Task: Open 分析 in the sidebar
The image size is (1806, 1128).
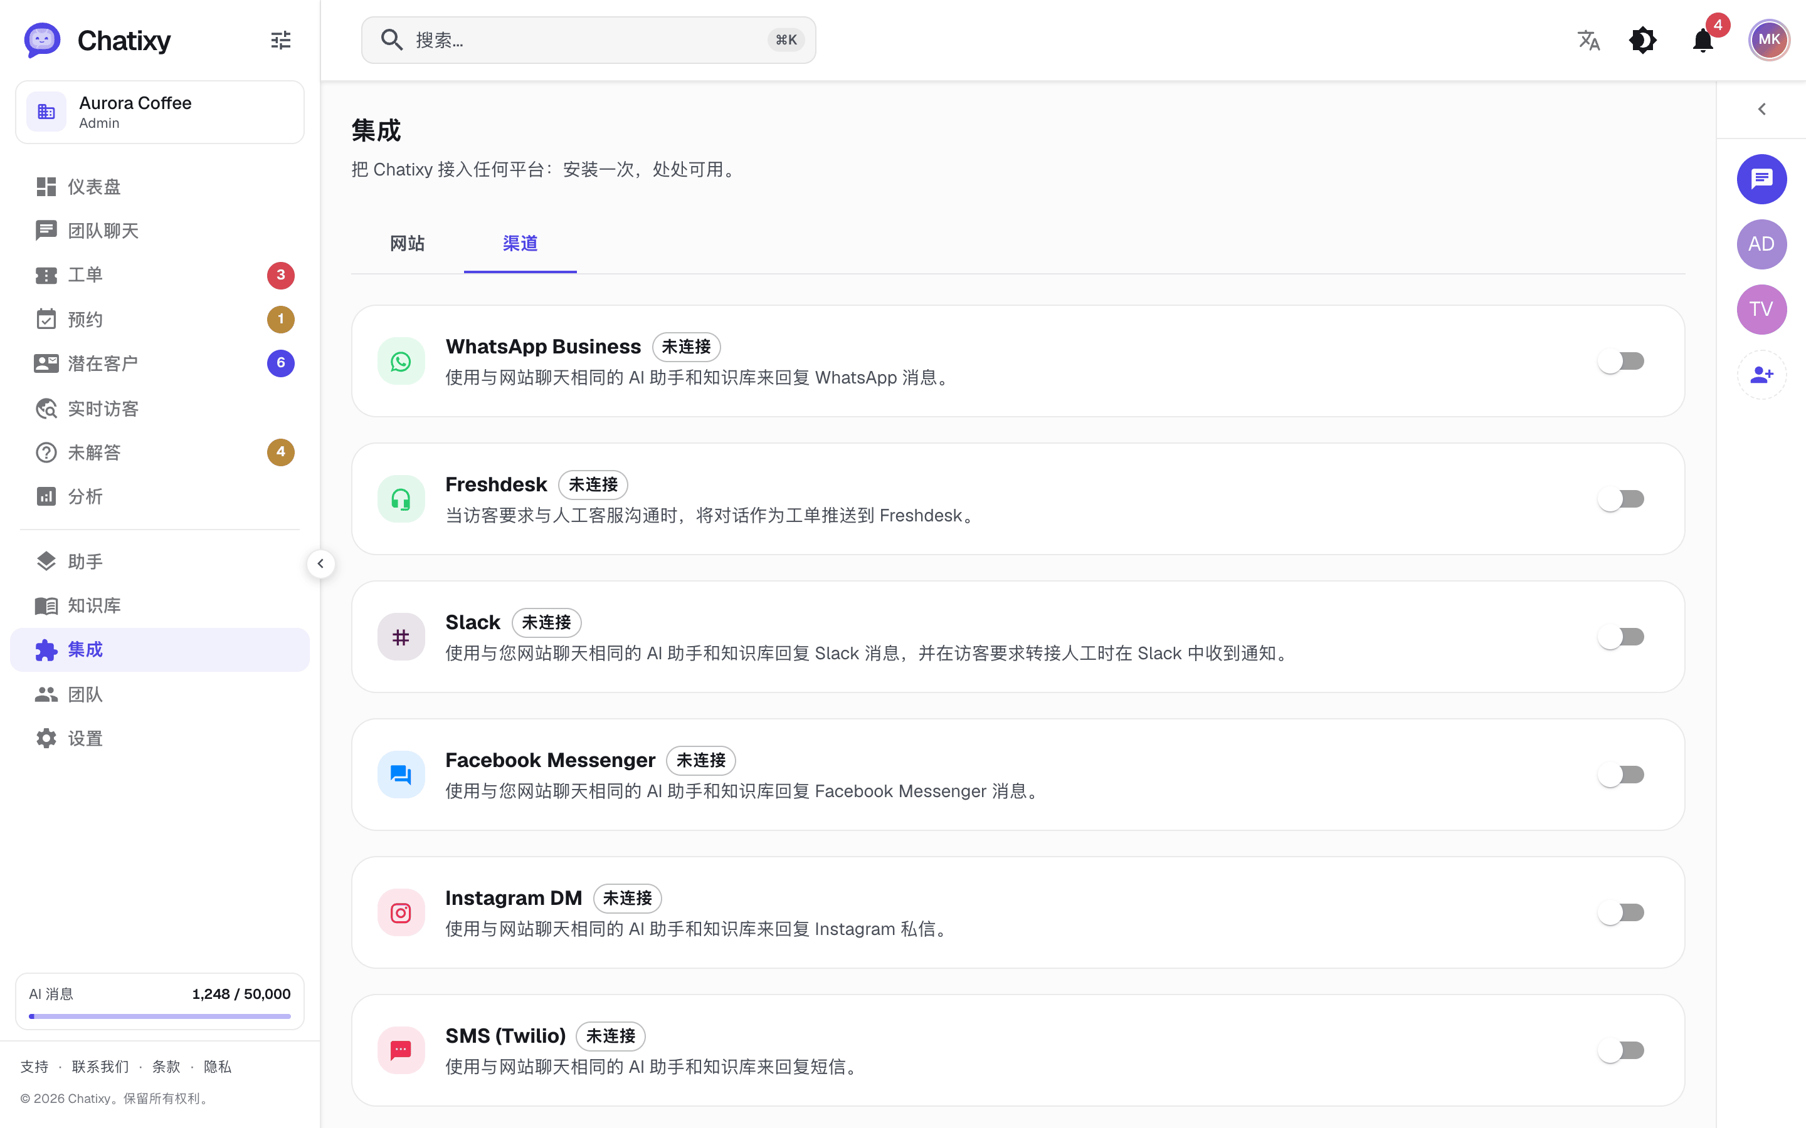Action: [x=160, y=496]
